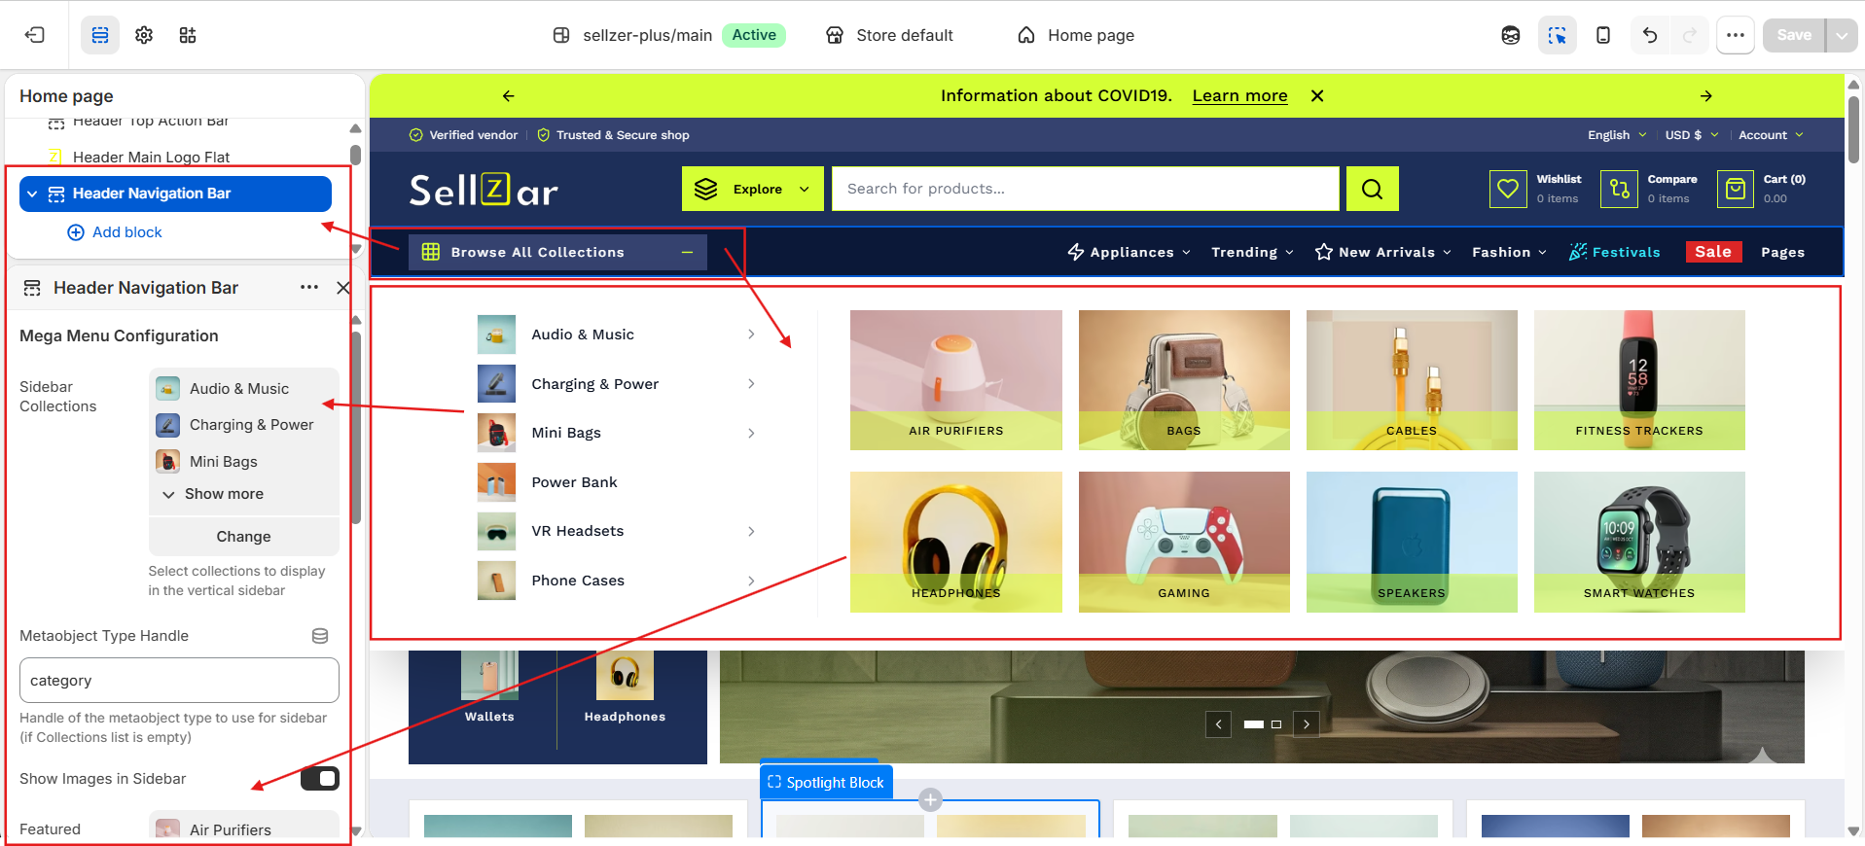Collapse the Header Navigation Bar section

click(x=32, y=194)
